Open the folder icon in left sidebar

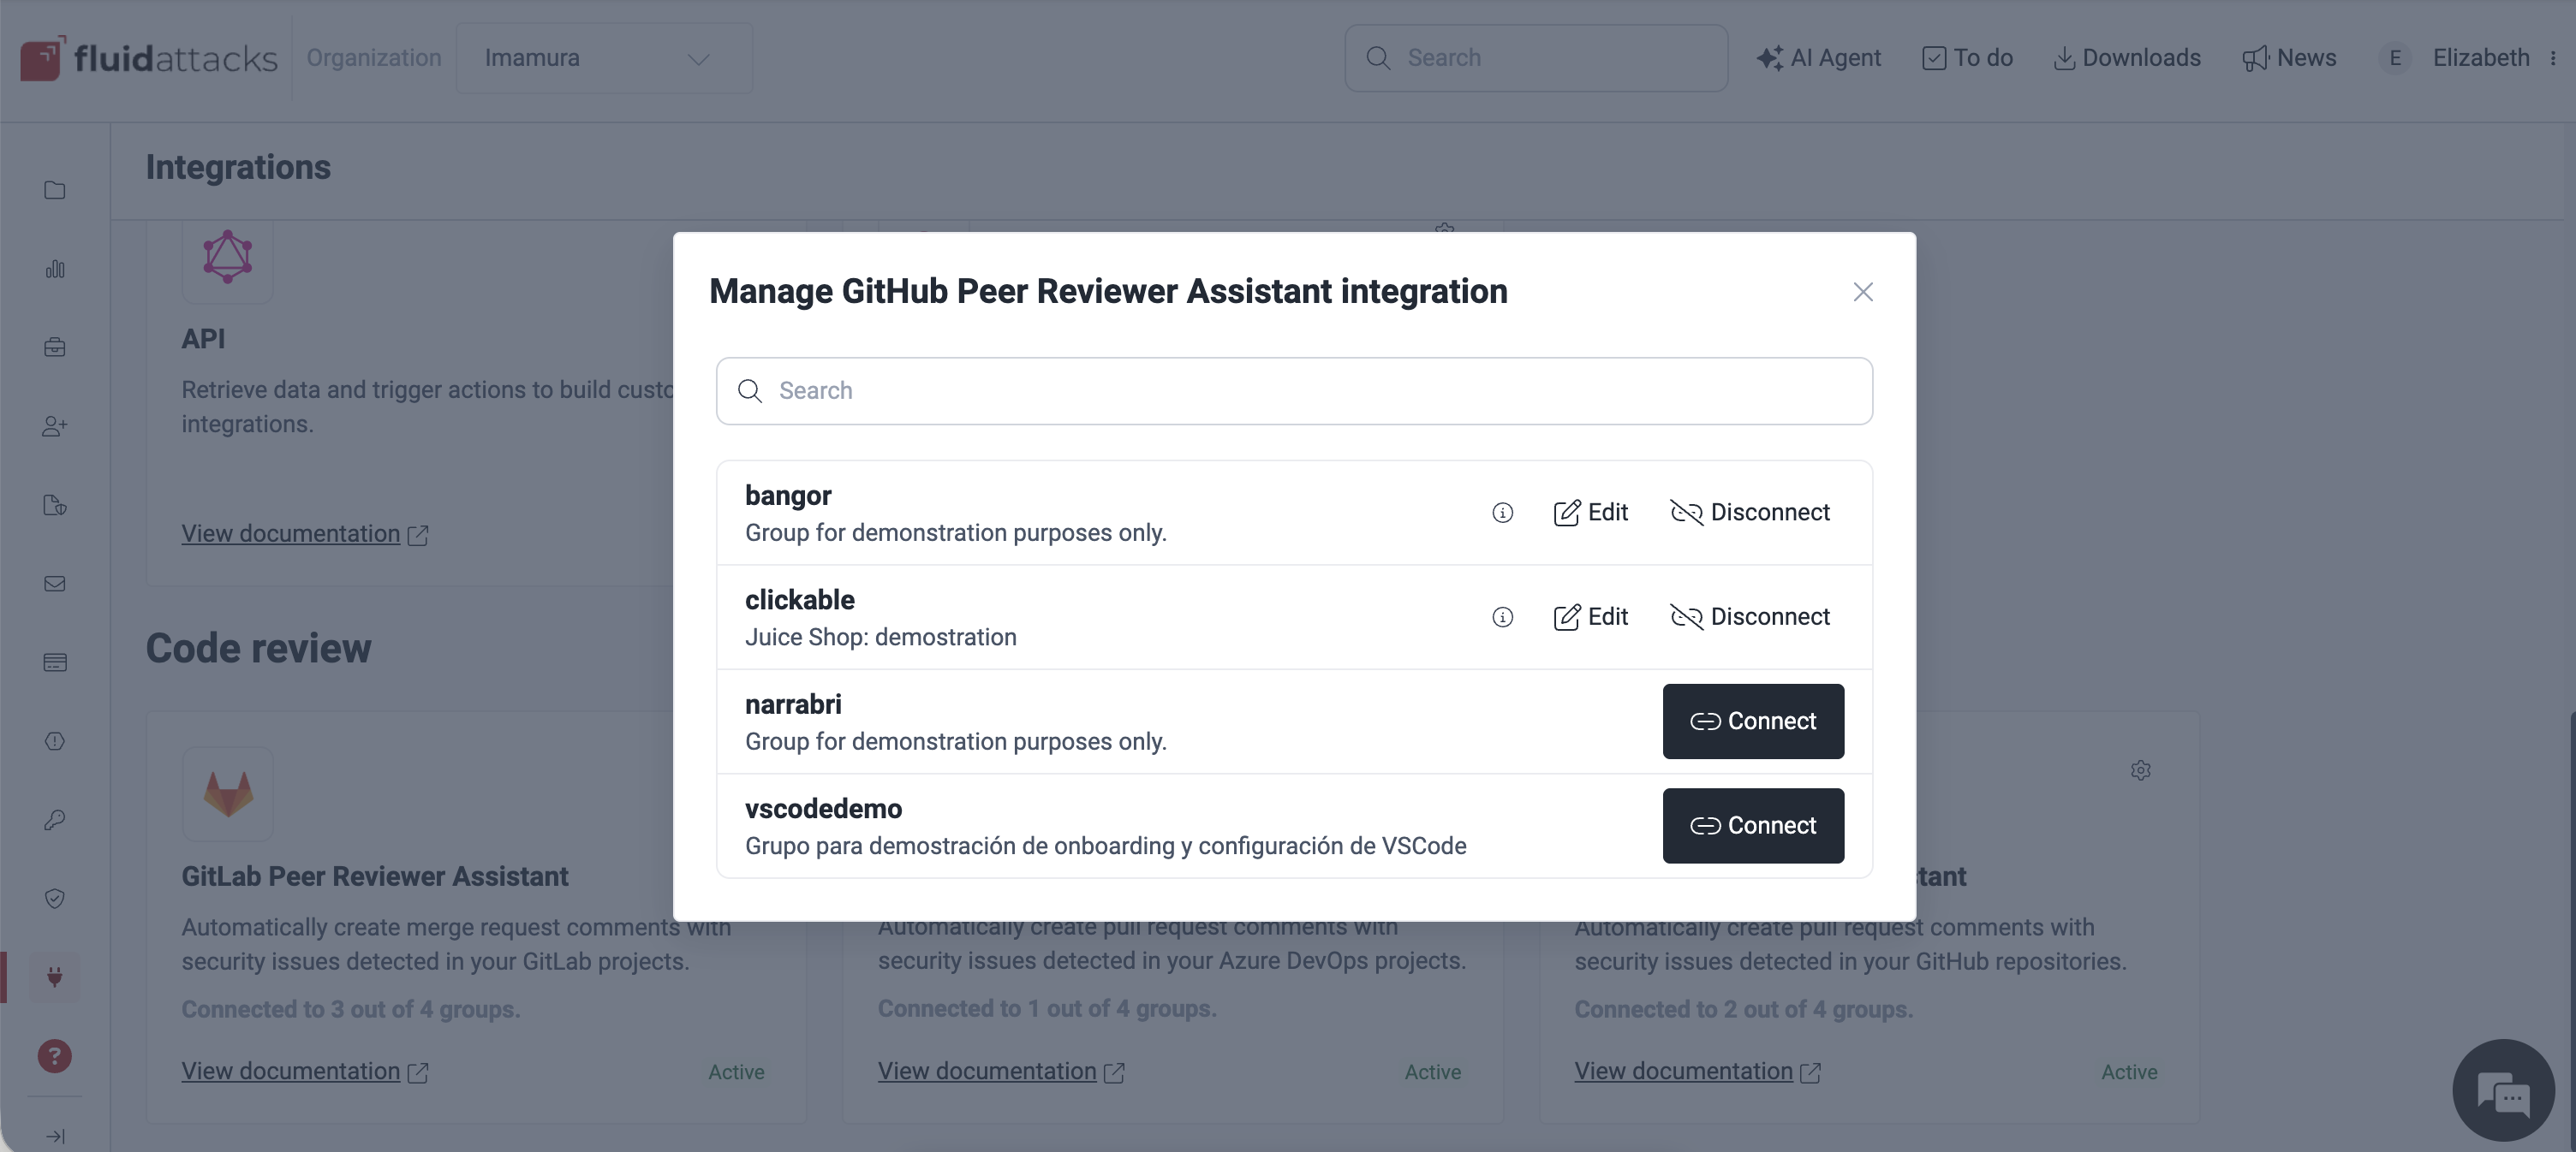[x=55, y=190]
